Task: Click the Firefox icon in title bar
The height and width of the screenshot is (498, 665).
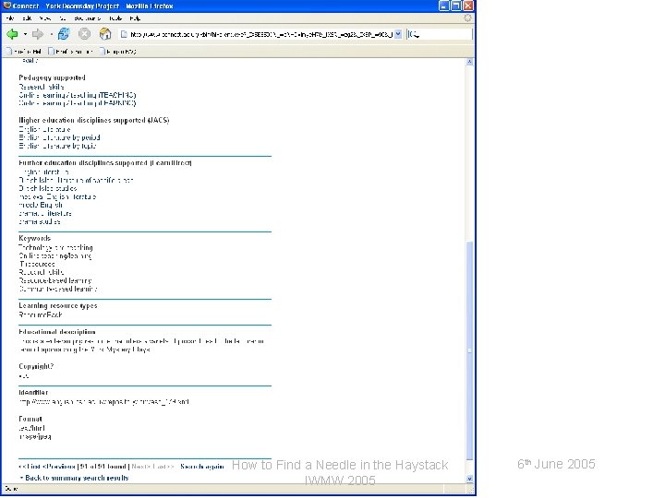Action: 6,6
